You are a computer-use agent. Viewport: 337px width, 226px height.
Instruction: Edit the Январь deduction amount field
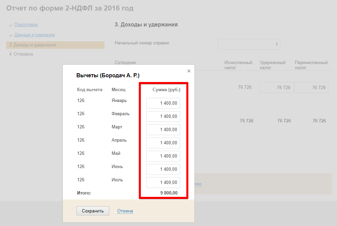(163, 103)
